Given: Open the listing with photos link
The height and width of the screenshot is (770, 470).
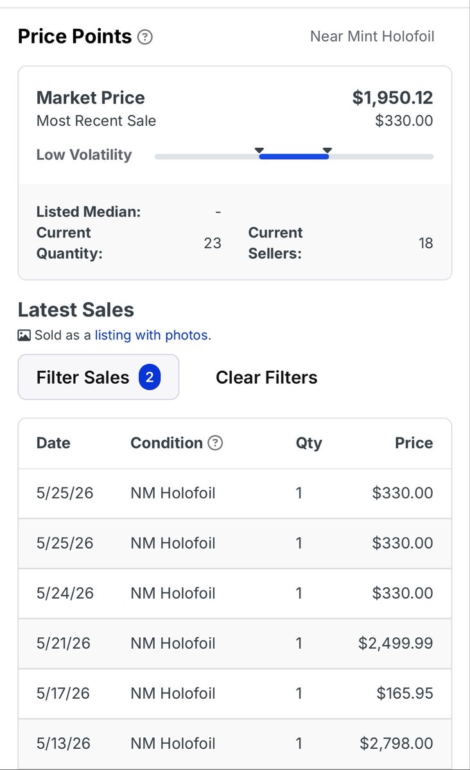Looking at the screenshot, I should coord(152,335).
